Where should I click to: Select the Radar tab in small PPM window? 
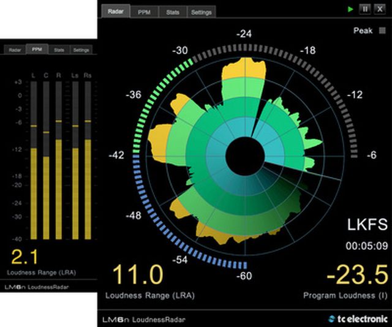coord(15,50)
